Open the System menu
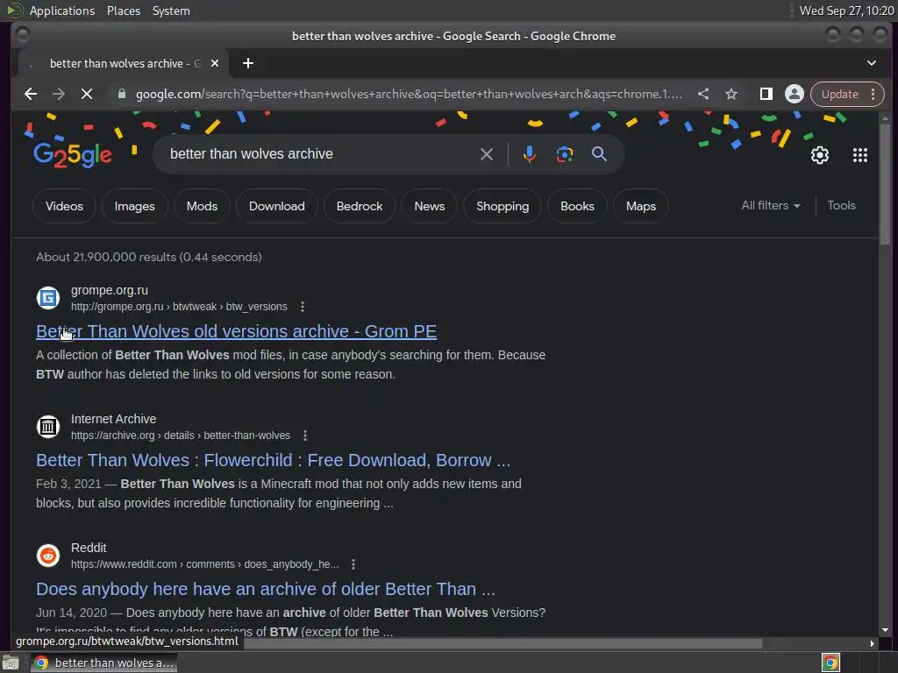Viewport: 898px width, 673px height. 171,11
